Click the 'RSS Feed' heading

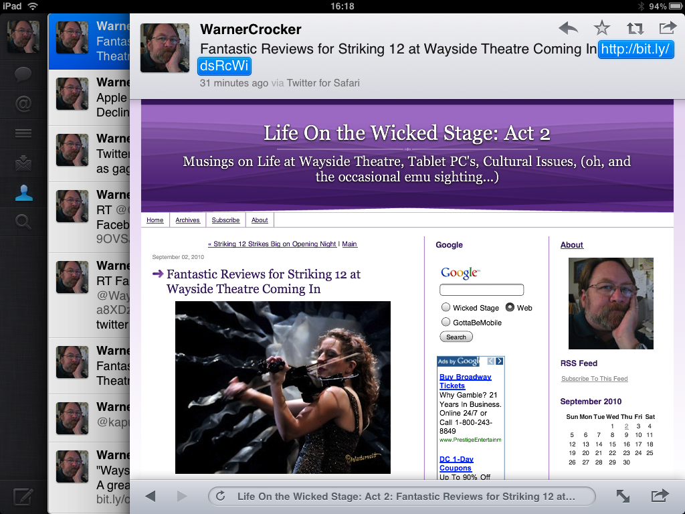pos(579,363)
